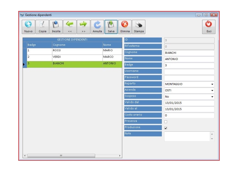Screen dimensions: 238x172
Task: Click the Nome input field with ANTONIO
Action: pyautogui.click(x=189, y=59)
